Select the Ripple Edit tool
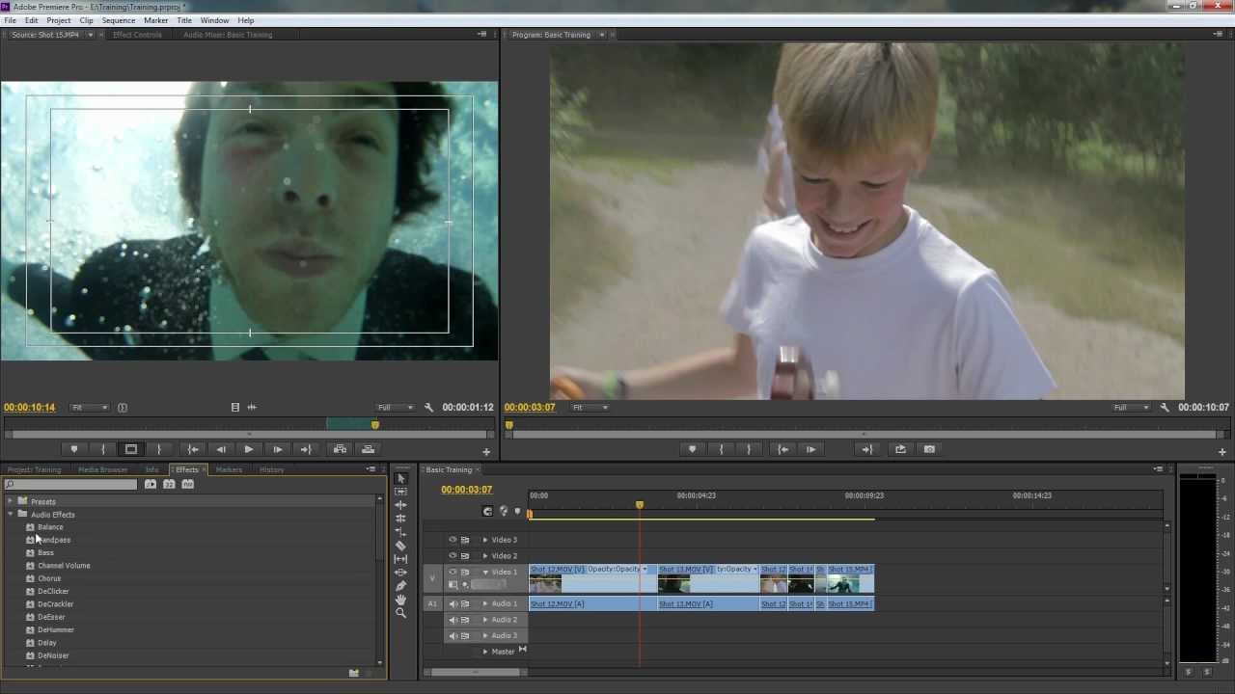Viewport: 1235px width, 694px height. coord(401,505)
